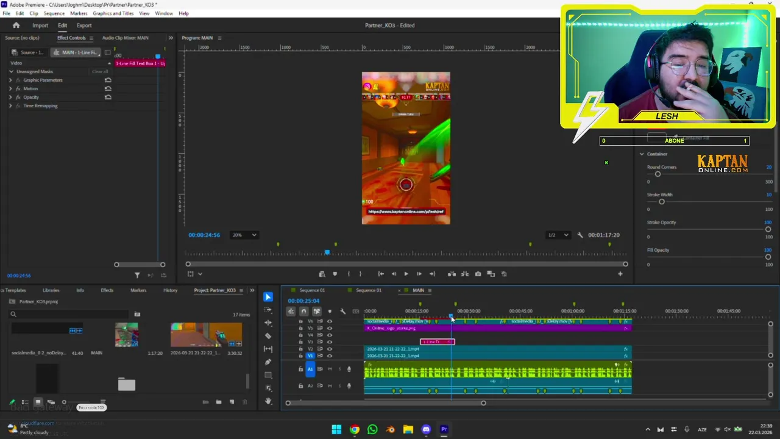Export frame with camera icon
Screen dimensions: 780x439
click(478, 274)
